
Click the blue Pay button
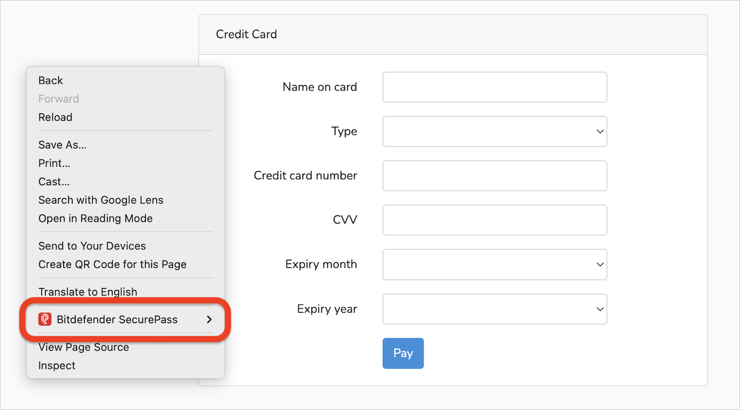point(403,353)
